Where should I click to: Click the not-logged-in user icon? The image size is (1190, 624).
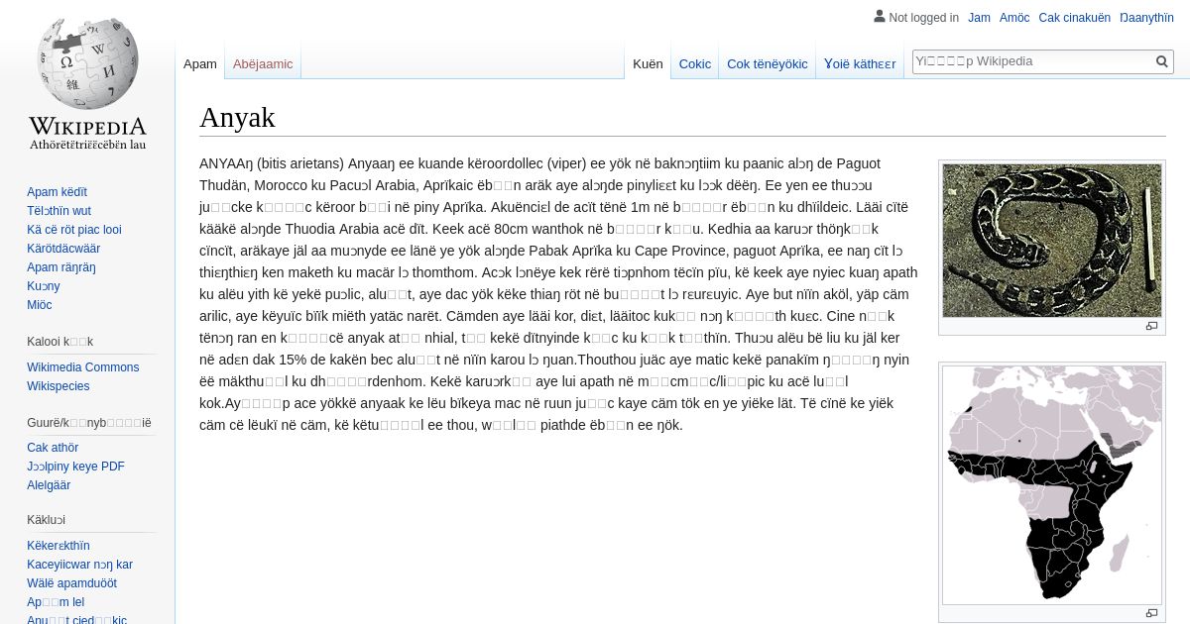(x=879, y=16)
